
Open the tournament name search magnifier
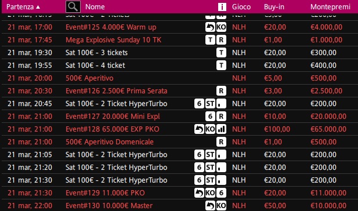(x=73, y=6)
